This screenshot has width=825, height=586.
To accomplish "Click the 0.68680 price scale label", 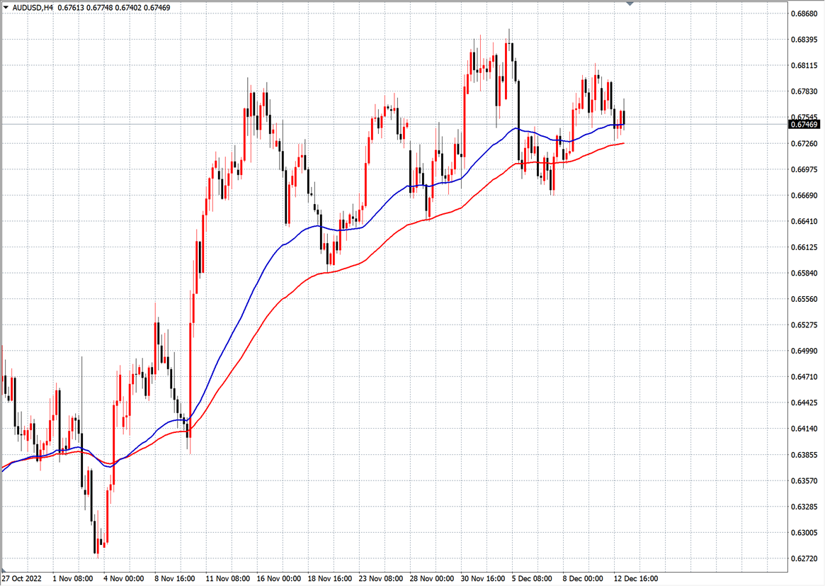I will coord(805,13).
